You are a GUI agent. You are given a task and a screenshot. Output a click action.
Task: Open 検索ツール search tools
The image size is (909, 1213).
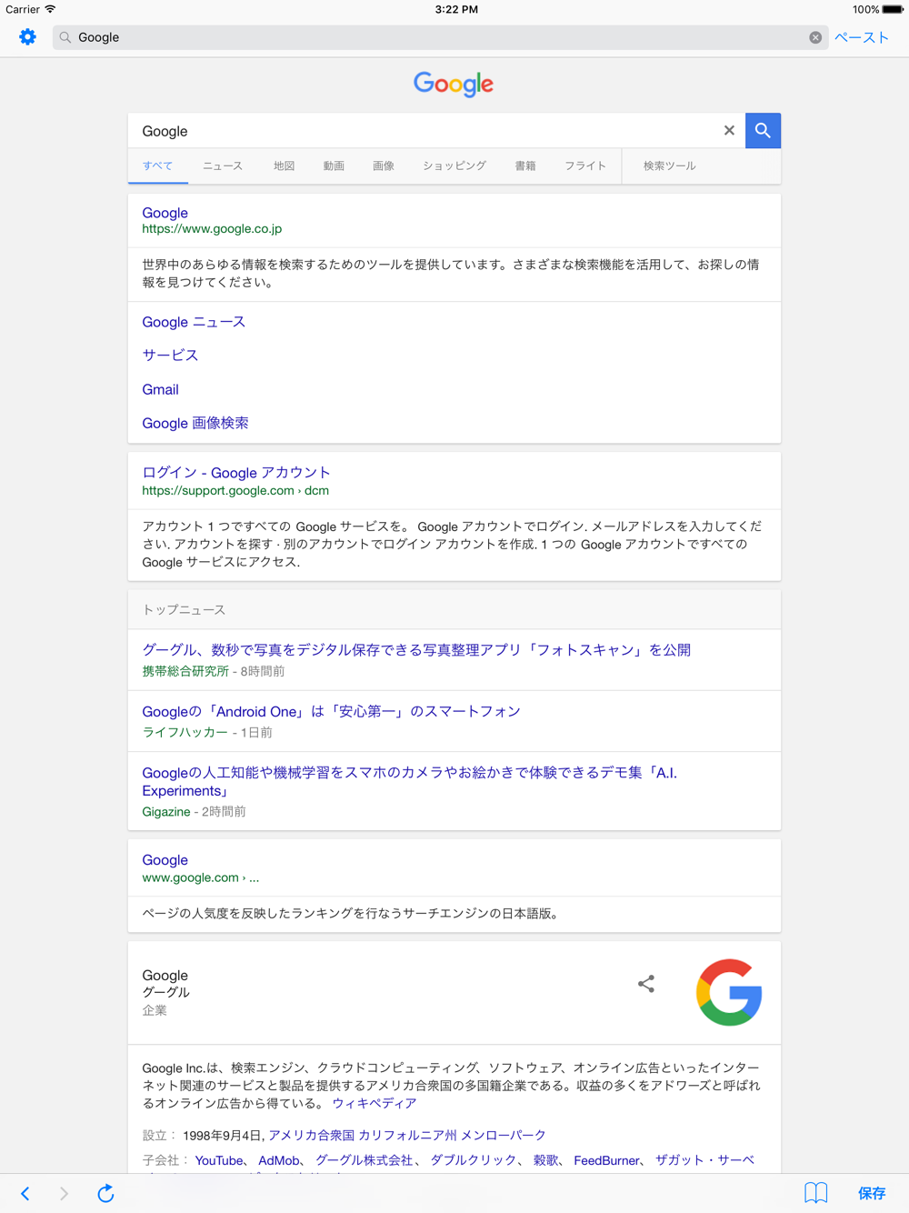pos(670,165)
